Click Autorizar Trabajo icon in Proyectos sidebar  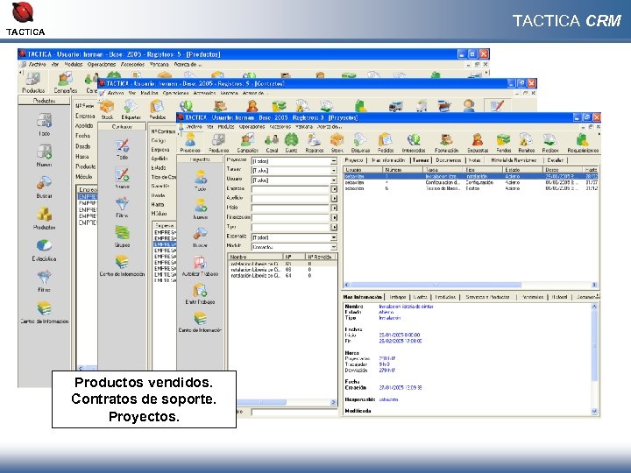point(200,266)
